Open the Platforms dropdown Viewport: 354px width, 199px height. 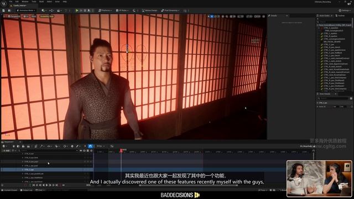click(x=105, y=11)
